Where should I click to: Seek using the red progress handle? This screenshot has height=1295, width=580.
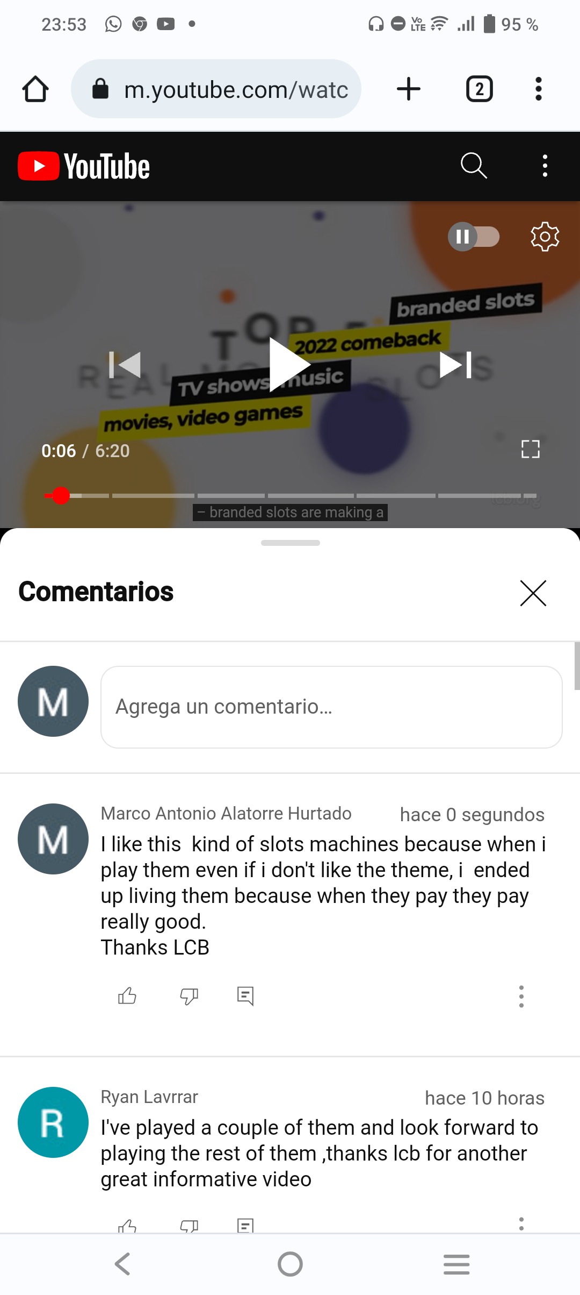point(61,495)
